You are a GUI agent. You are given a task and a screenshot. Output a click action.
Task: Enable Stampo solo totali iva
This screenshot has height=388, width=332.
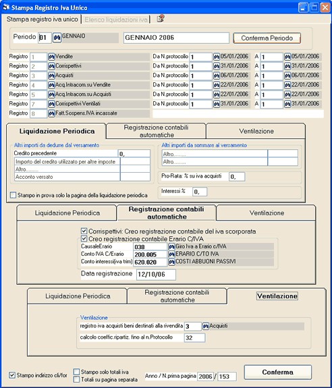click(x=77, y=372)
